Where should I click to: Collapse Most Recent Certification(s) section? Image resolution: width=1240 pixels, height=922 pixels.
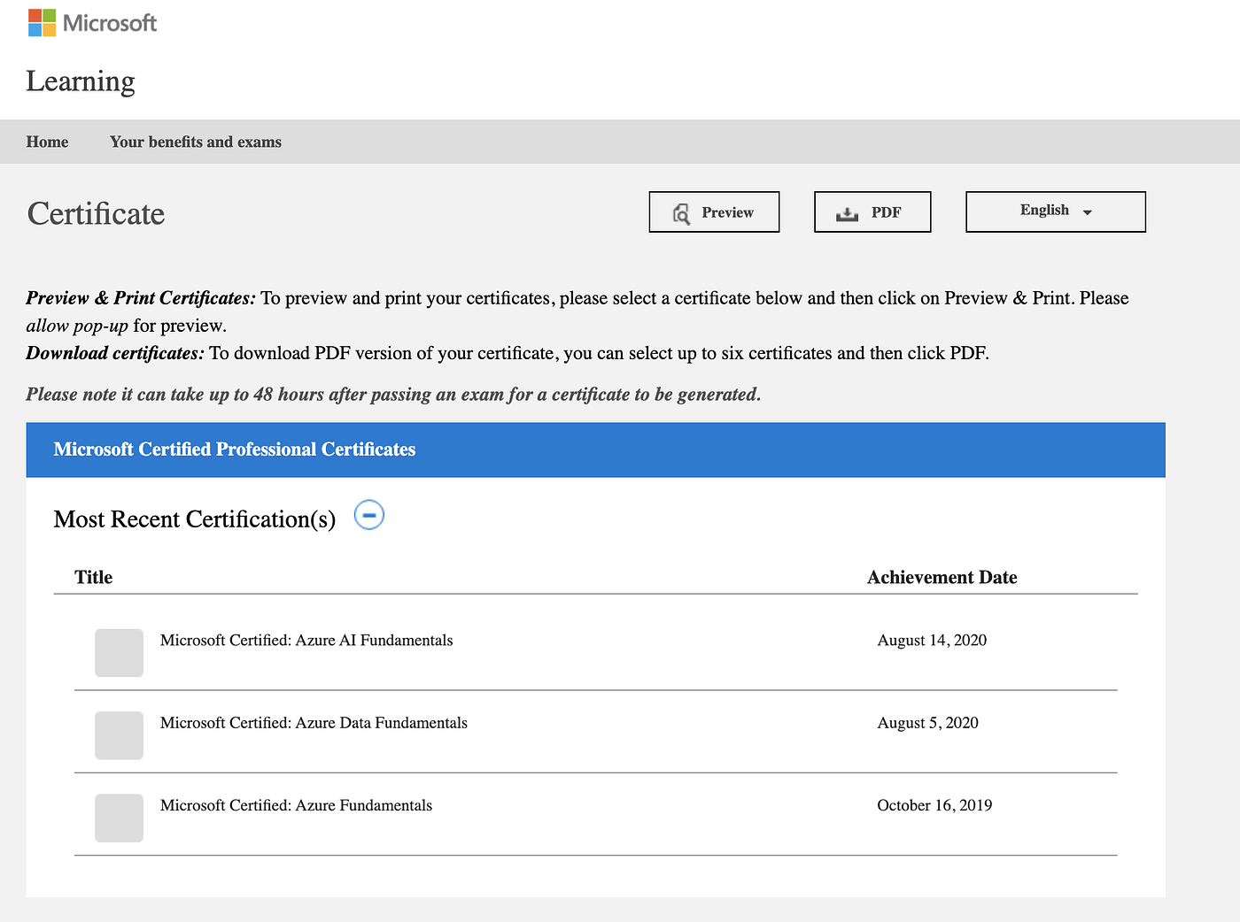[369, 515]
